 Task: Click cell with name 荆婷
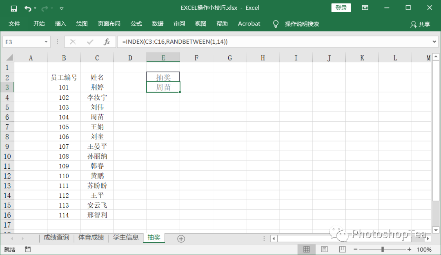coord(97,87)
